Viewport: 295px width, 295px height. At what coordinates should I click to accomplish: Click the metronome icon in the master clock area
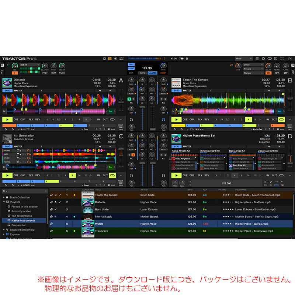104,58
